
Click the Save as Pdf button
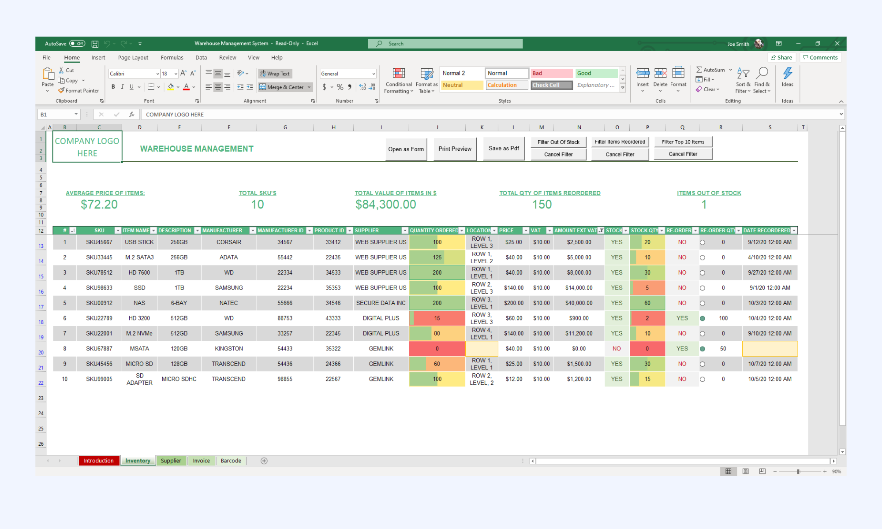tap(504, 149)
